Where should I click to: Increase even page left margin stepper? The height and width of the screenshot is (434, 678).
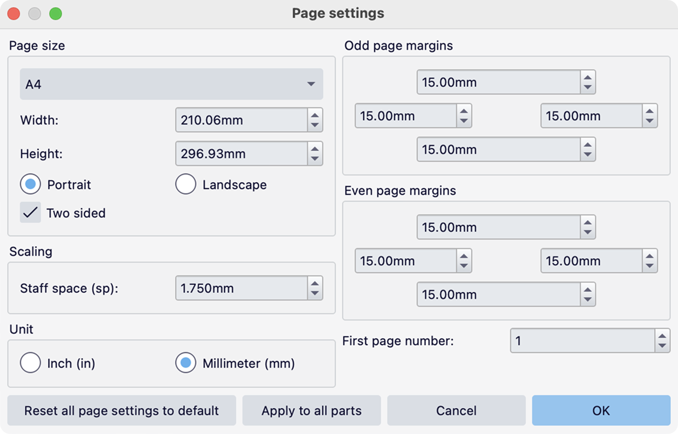464,256
